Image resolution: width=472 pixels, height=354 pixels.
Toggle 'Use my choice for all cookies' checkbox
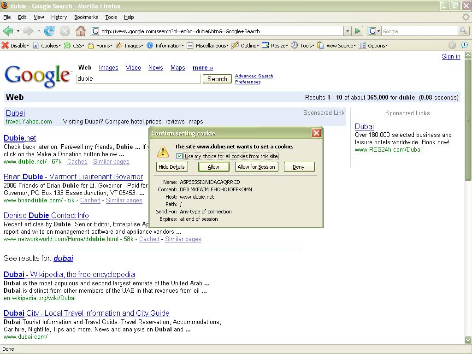coord(179,156)
